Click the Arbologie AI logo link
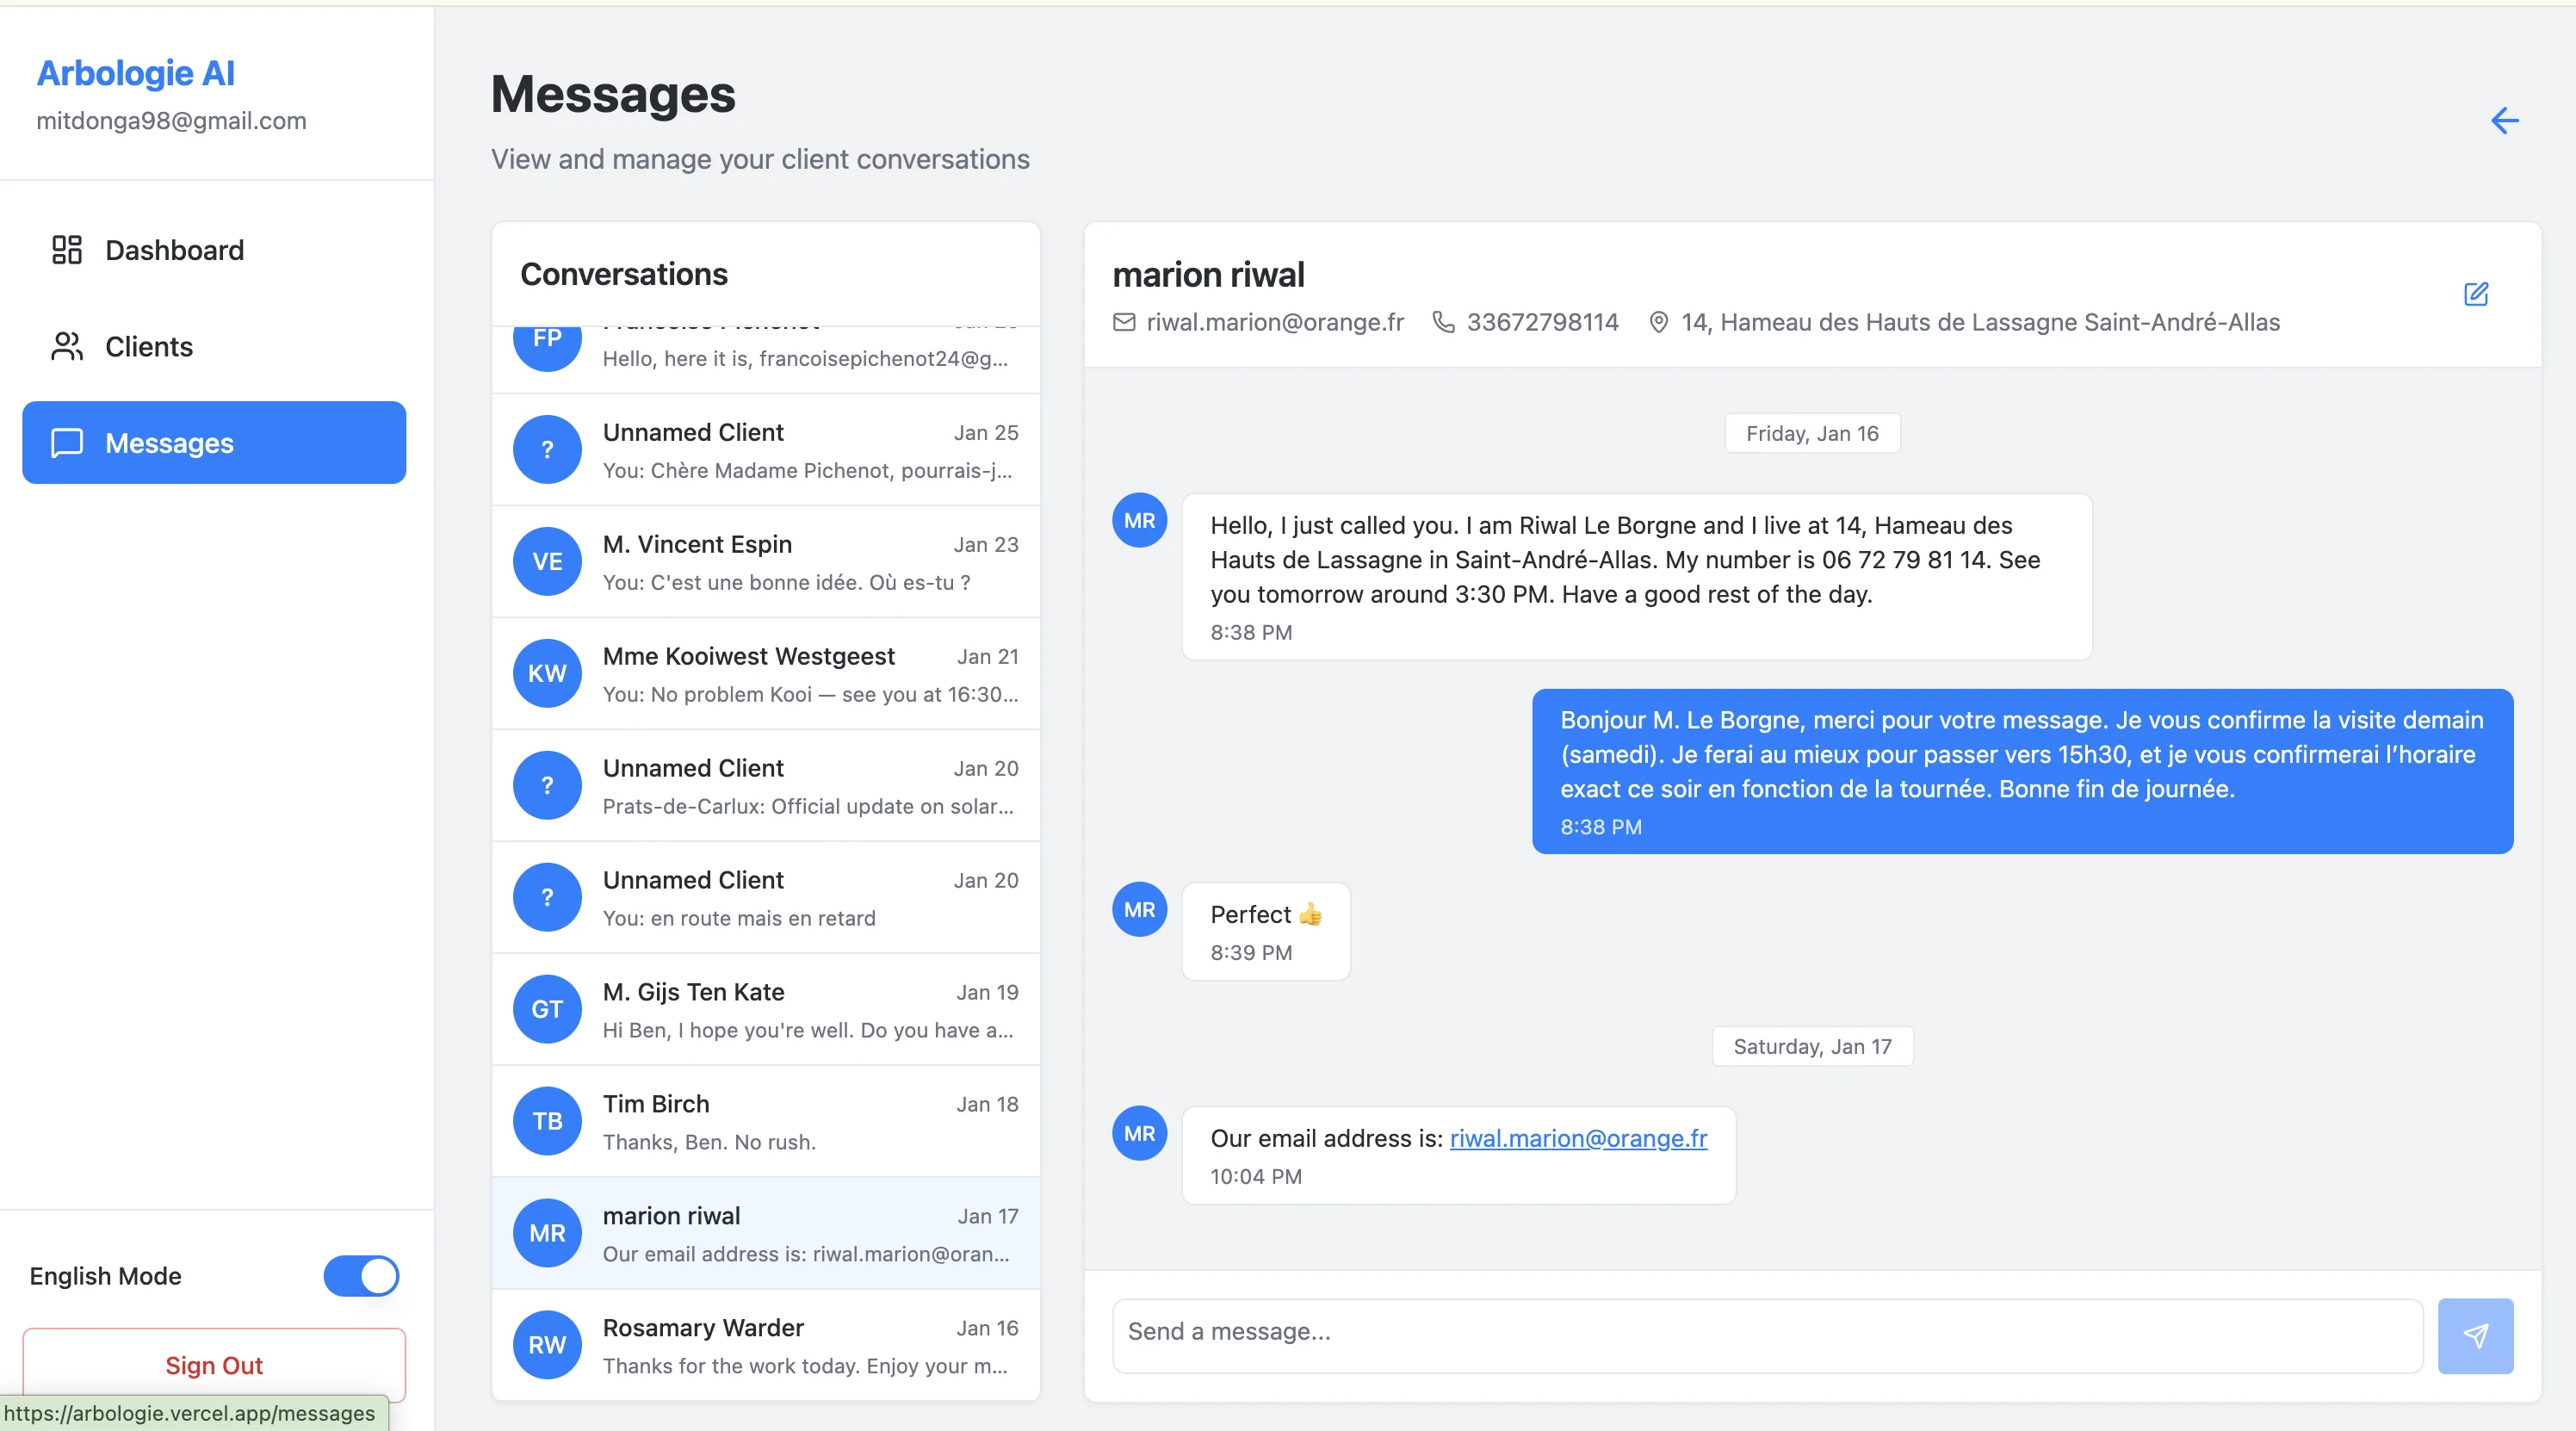The height and width of the screenshot is (1431, 2576). coord(136,73)
